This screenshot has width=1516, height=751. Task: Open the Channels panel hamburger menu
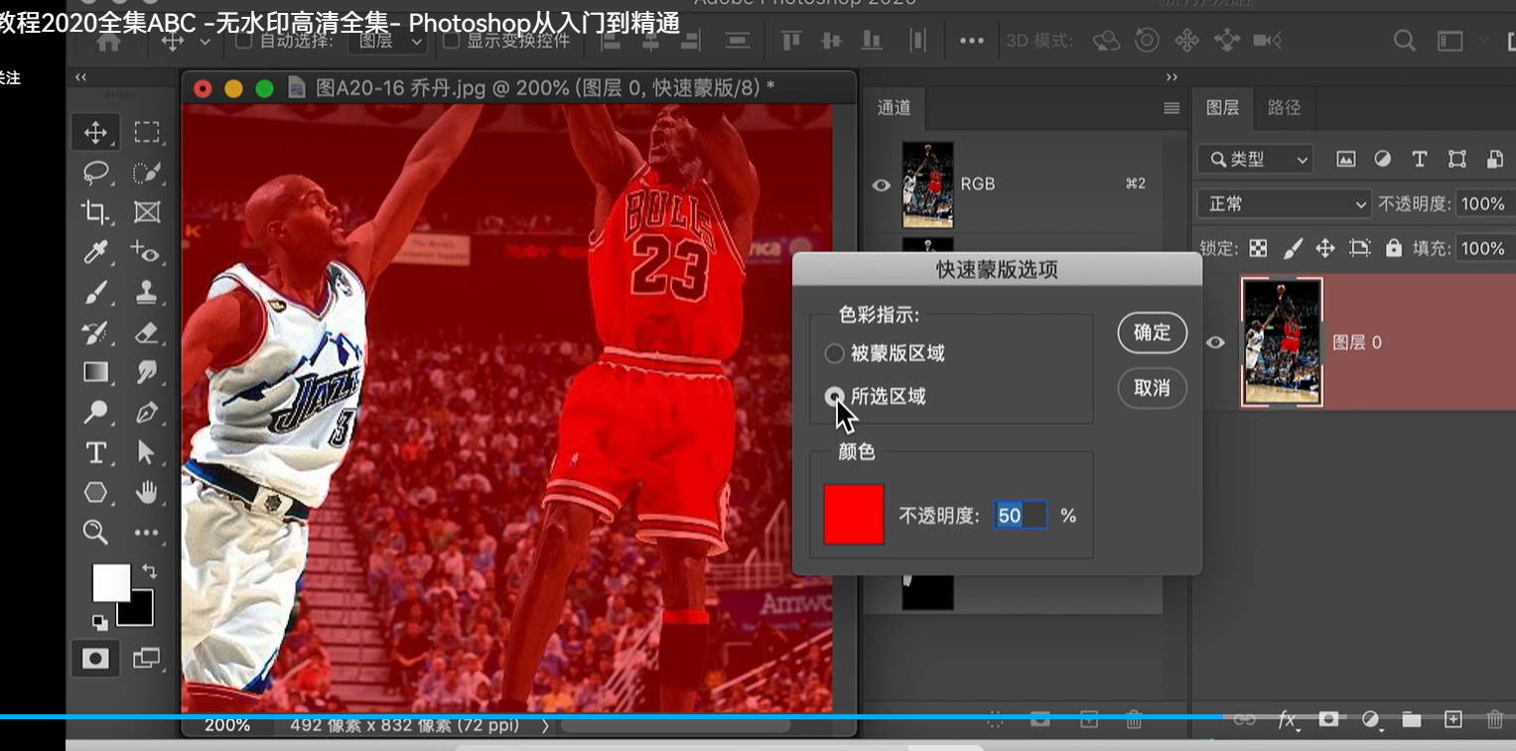pyautogui.click(x=1171, y=108)
